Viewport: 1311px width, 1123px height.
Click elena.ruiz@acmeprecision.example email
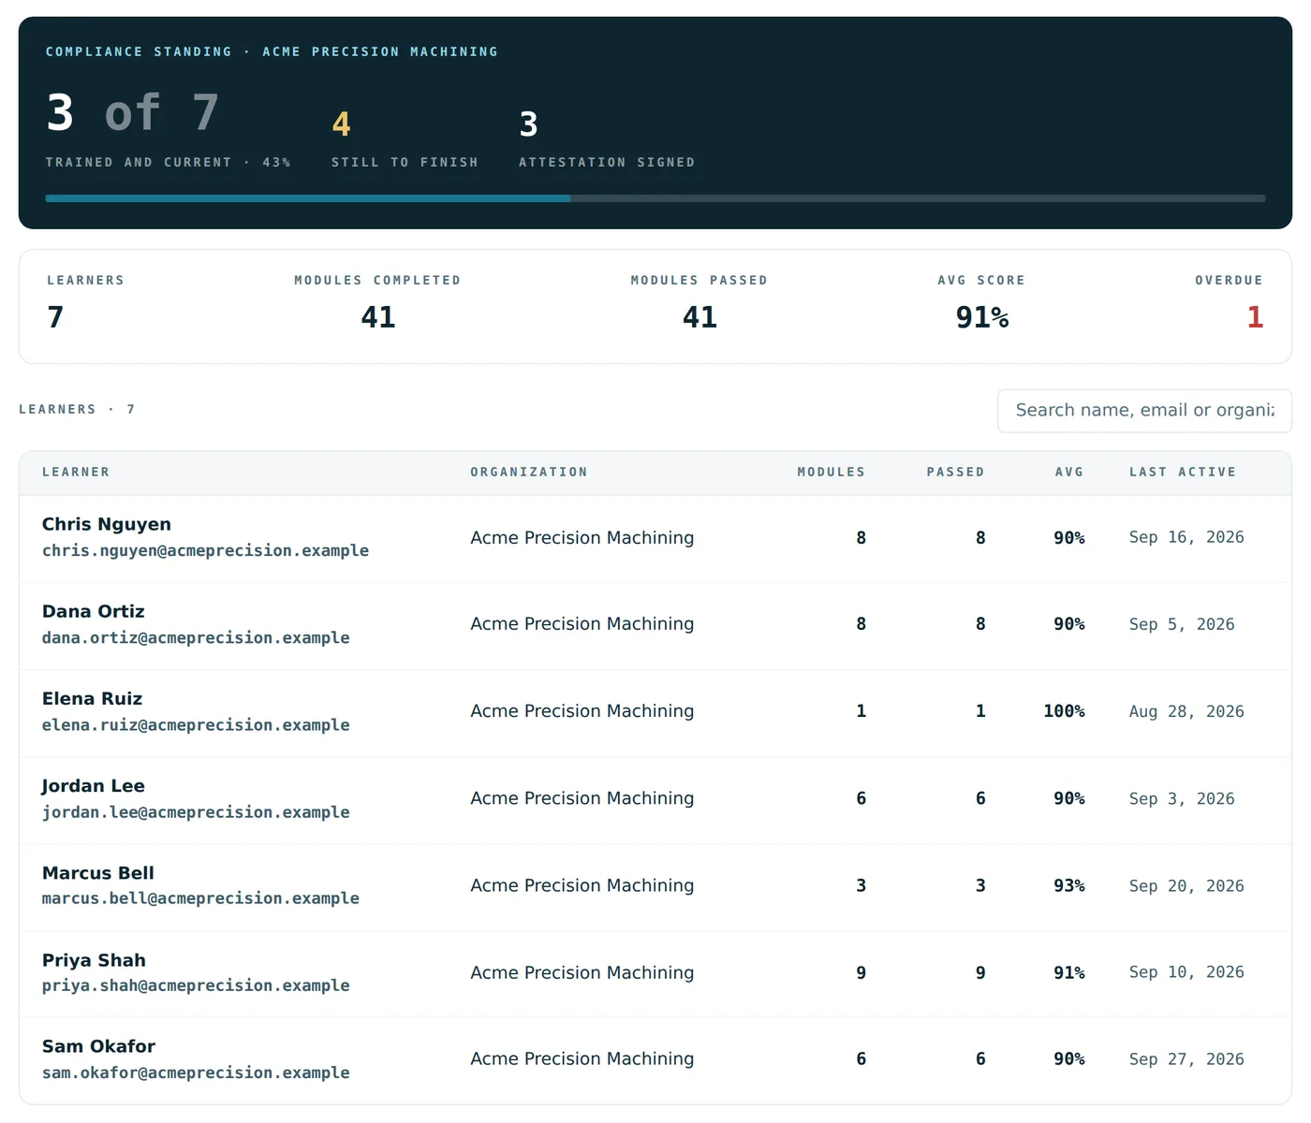click(x=196, y=725)
